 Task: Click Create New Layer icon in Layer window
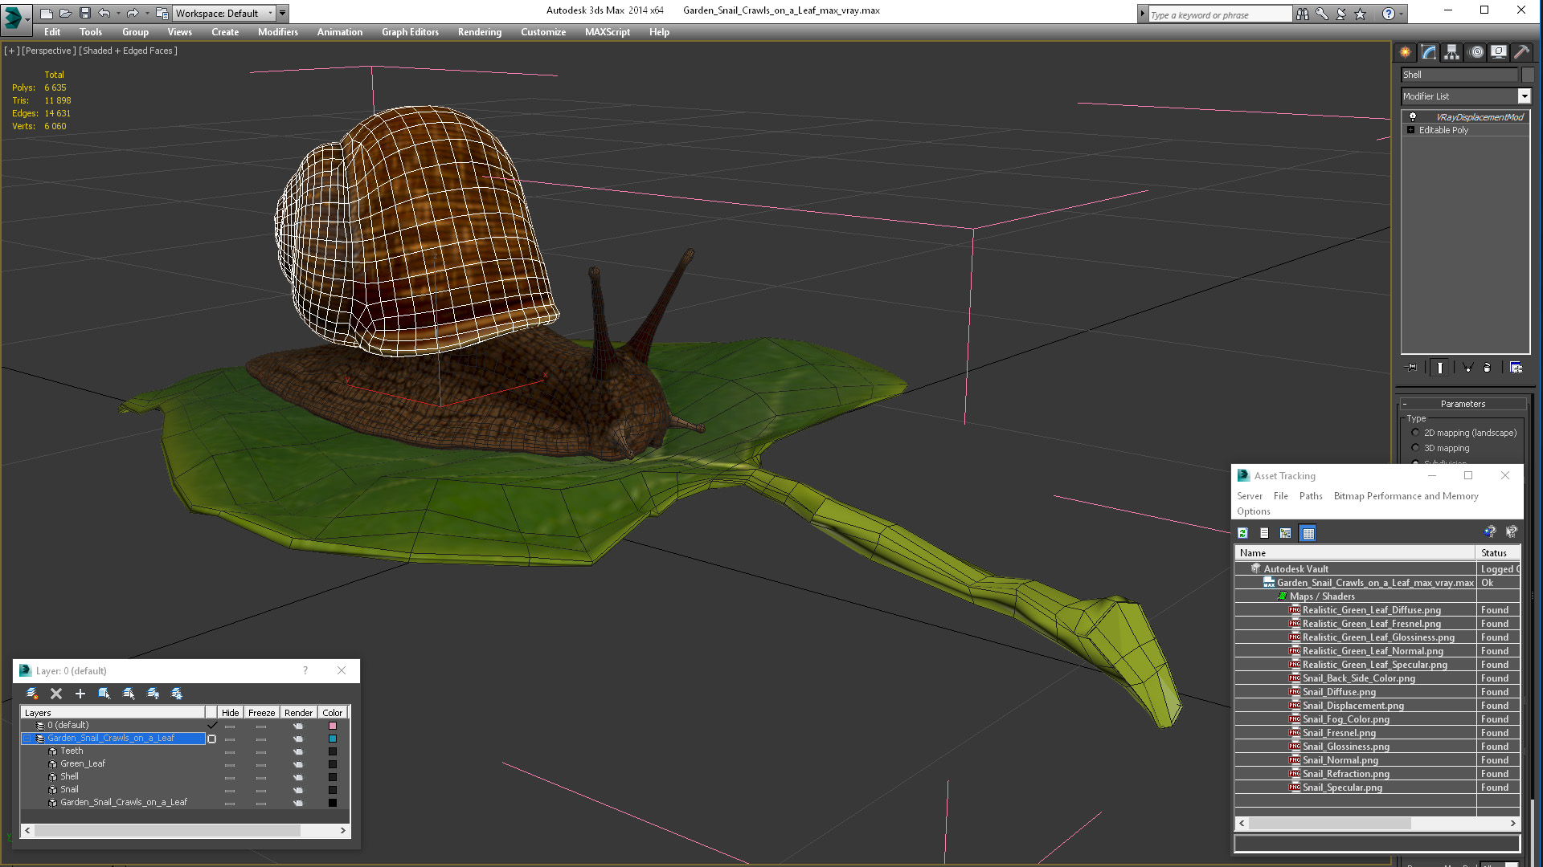(x=32, y=694)
